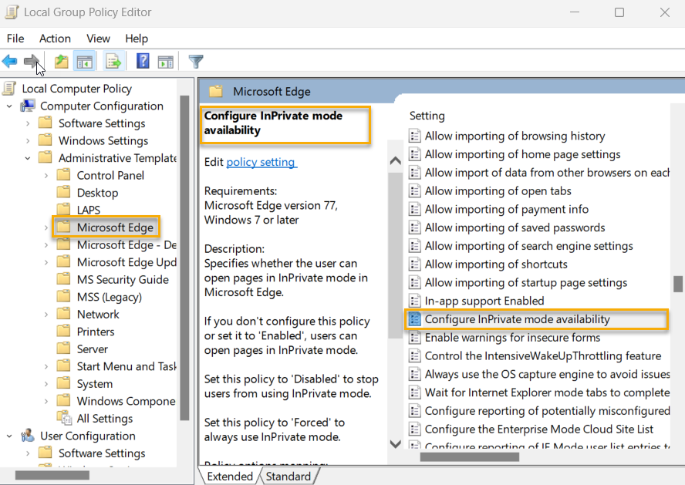Toggle the Show/Hide Action Pane icon
Screen dimensions: 685x485
[166, 61]
